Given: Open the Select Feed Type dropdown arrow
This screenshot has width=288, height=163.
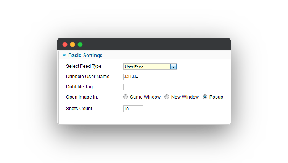Looking at the screenshot, I should click(174, 67).
